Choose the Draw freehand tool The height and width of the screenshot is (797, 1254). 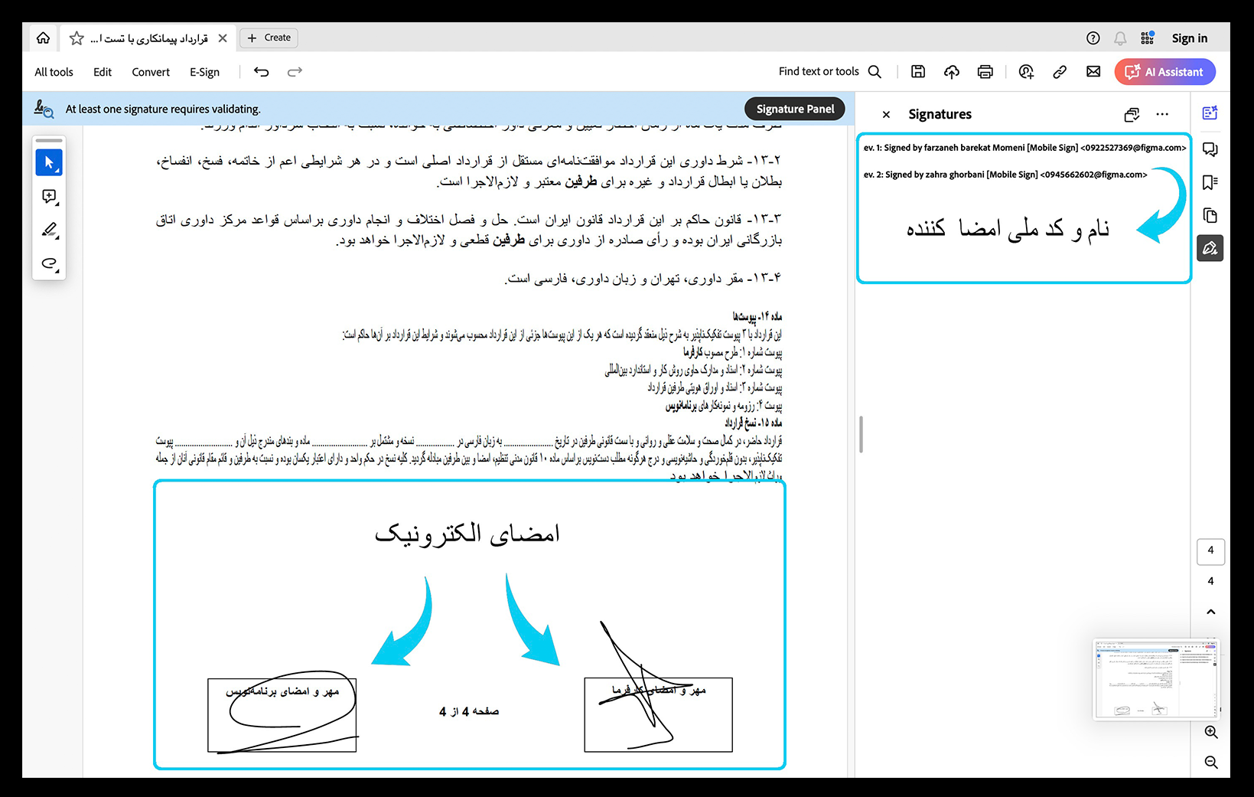[49, 263]
